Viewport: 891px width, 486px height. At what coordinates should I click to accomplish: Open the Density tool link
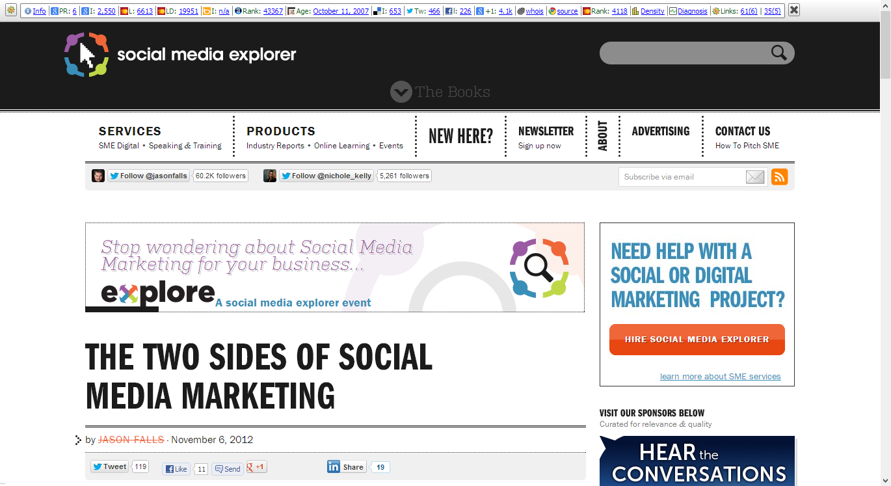[x=652, y=11]
